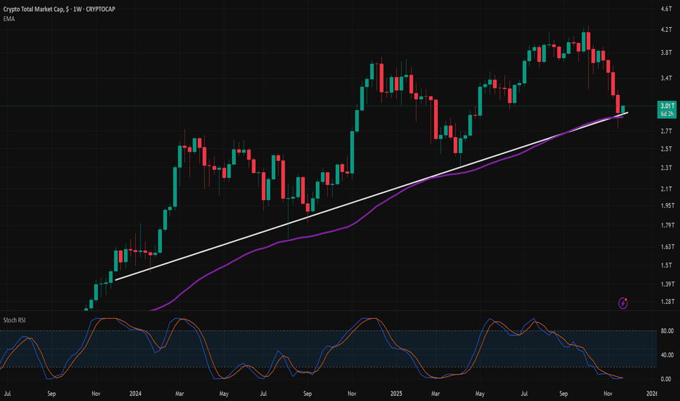Click the 2.7T price axis label

(665, 131)
